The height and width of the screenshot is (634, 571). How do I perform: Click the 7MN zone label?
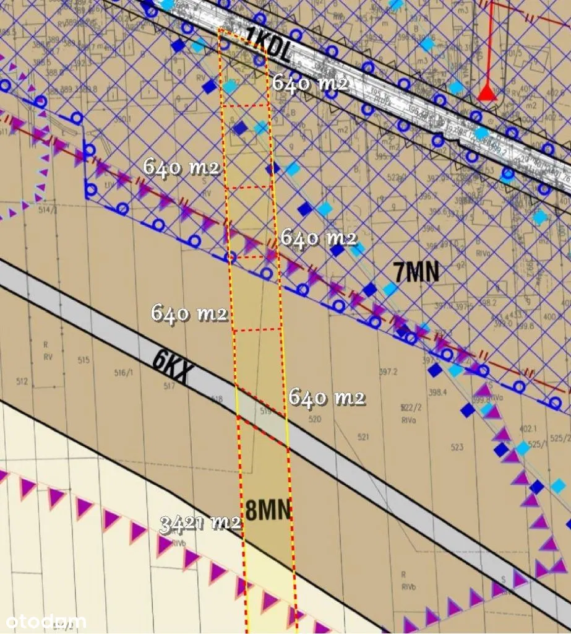(x=416, y=272)
